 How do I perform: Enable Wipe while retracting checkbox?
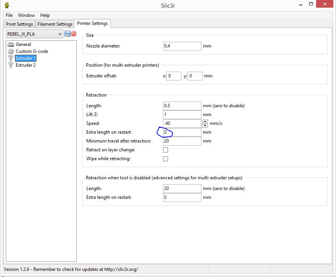[x=165, y=159]
